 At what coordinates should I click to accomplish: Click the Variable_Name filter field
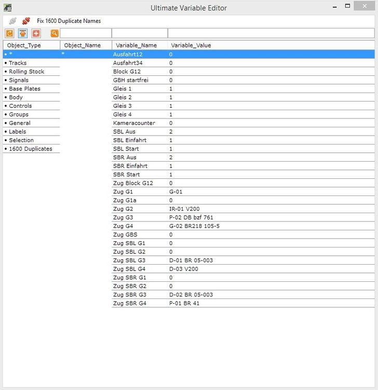click(x=140, y=33)
